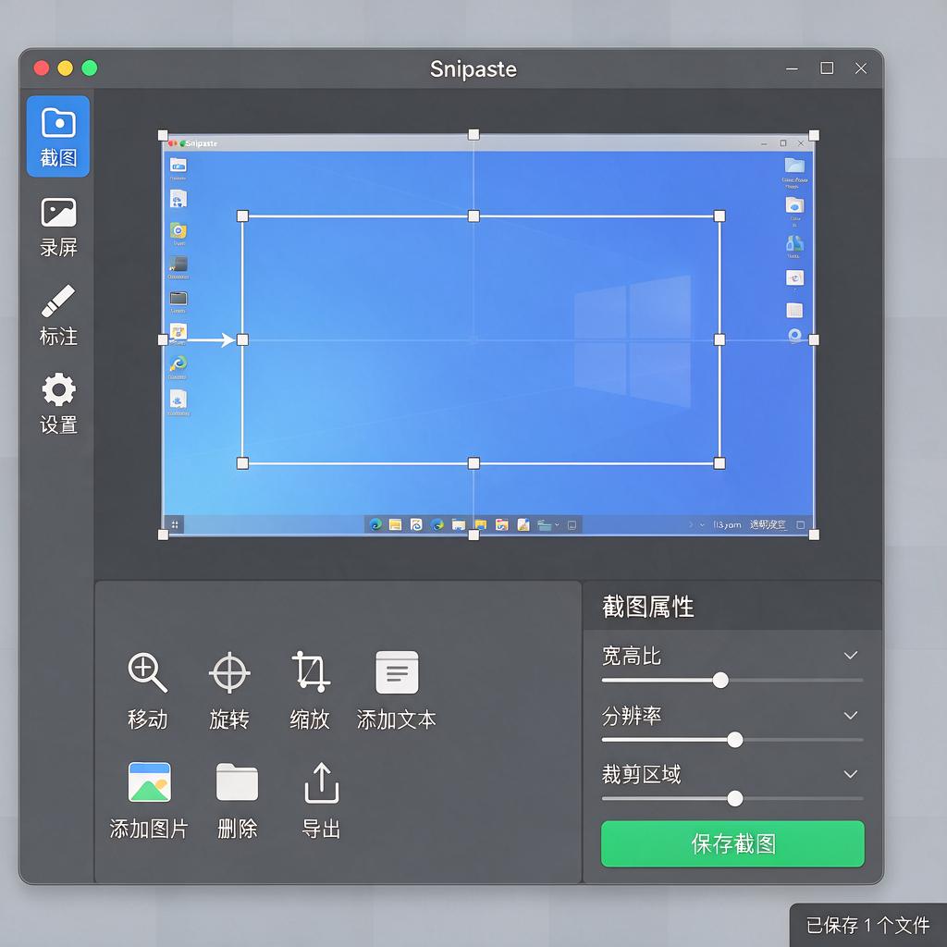Click the first Edge icon in captured taskbar

[375, 525]
